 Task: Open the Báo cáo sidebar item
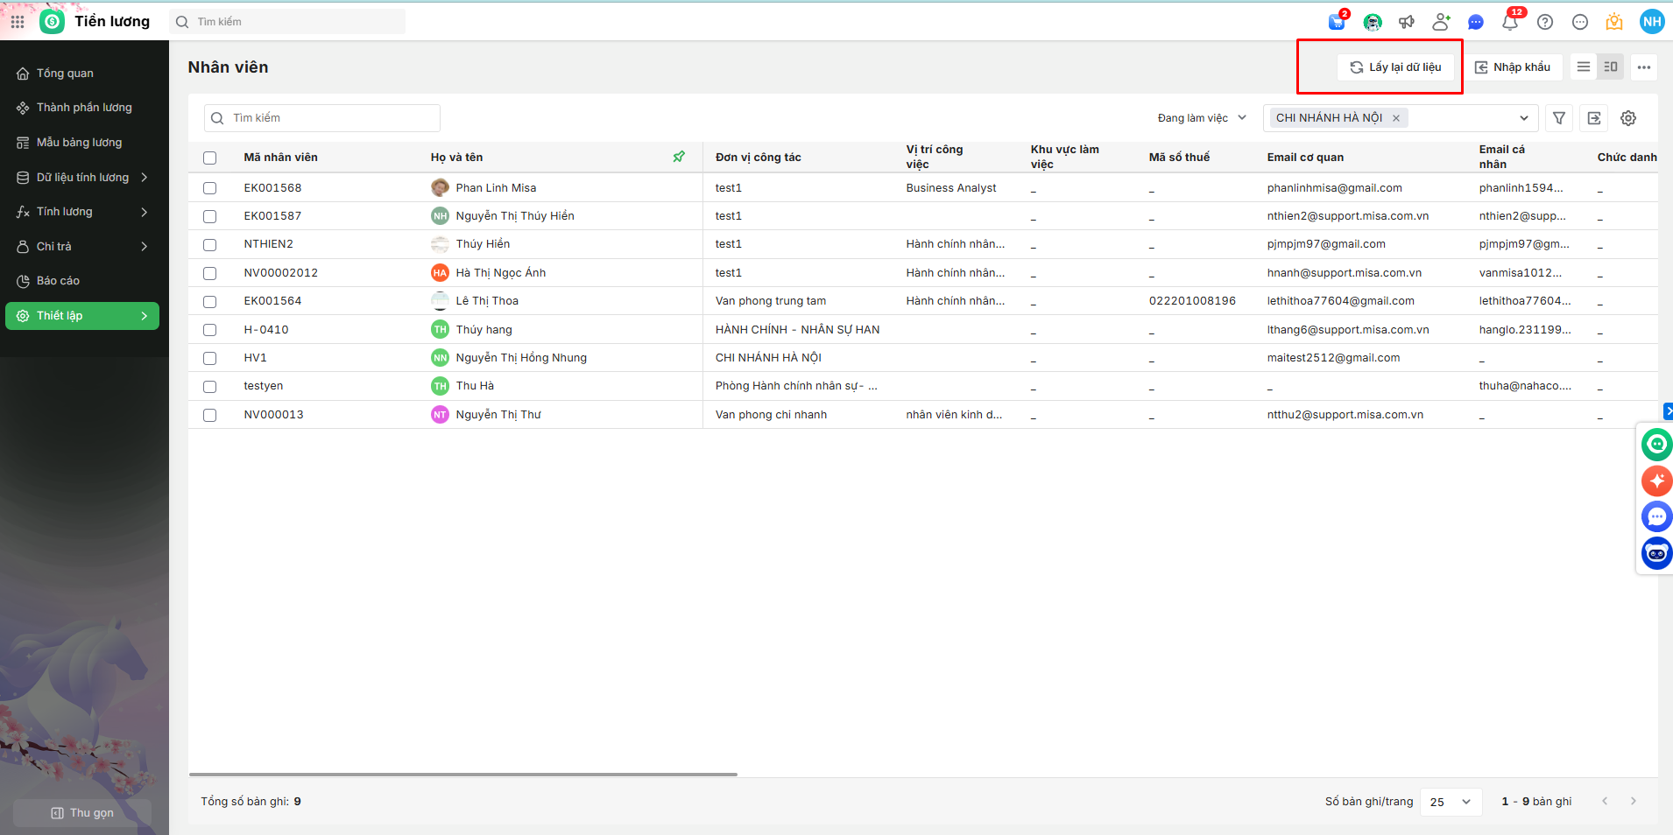coord(58,281)
